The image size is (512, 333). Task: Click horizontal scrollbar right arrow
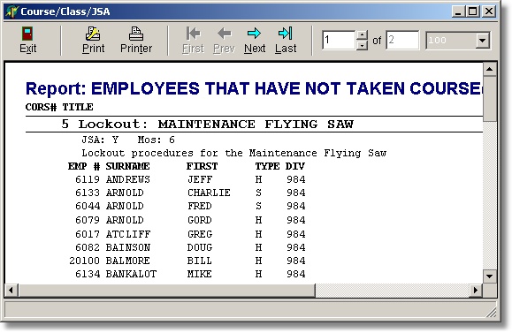tap(476, 290)
